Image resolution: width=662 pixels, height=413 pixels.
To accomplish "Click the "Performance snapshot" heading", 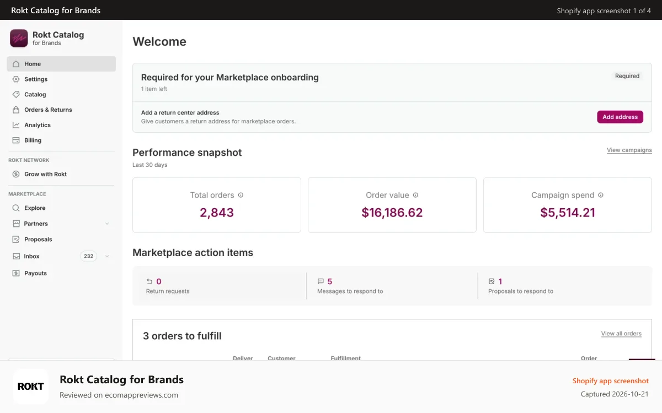I will pyautogui.click(x=187, y=153).
